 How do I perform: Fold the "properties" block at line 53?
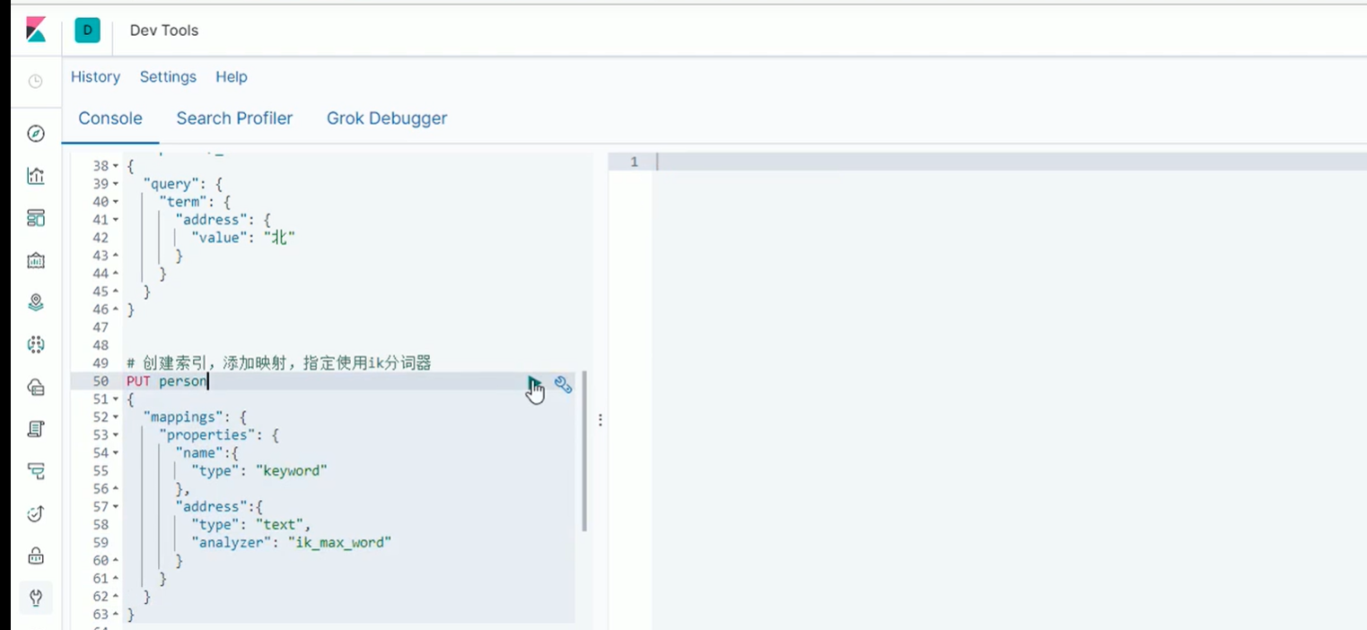tap(116, 435)
